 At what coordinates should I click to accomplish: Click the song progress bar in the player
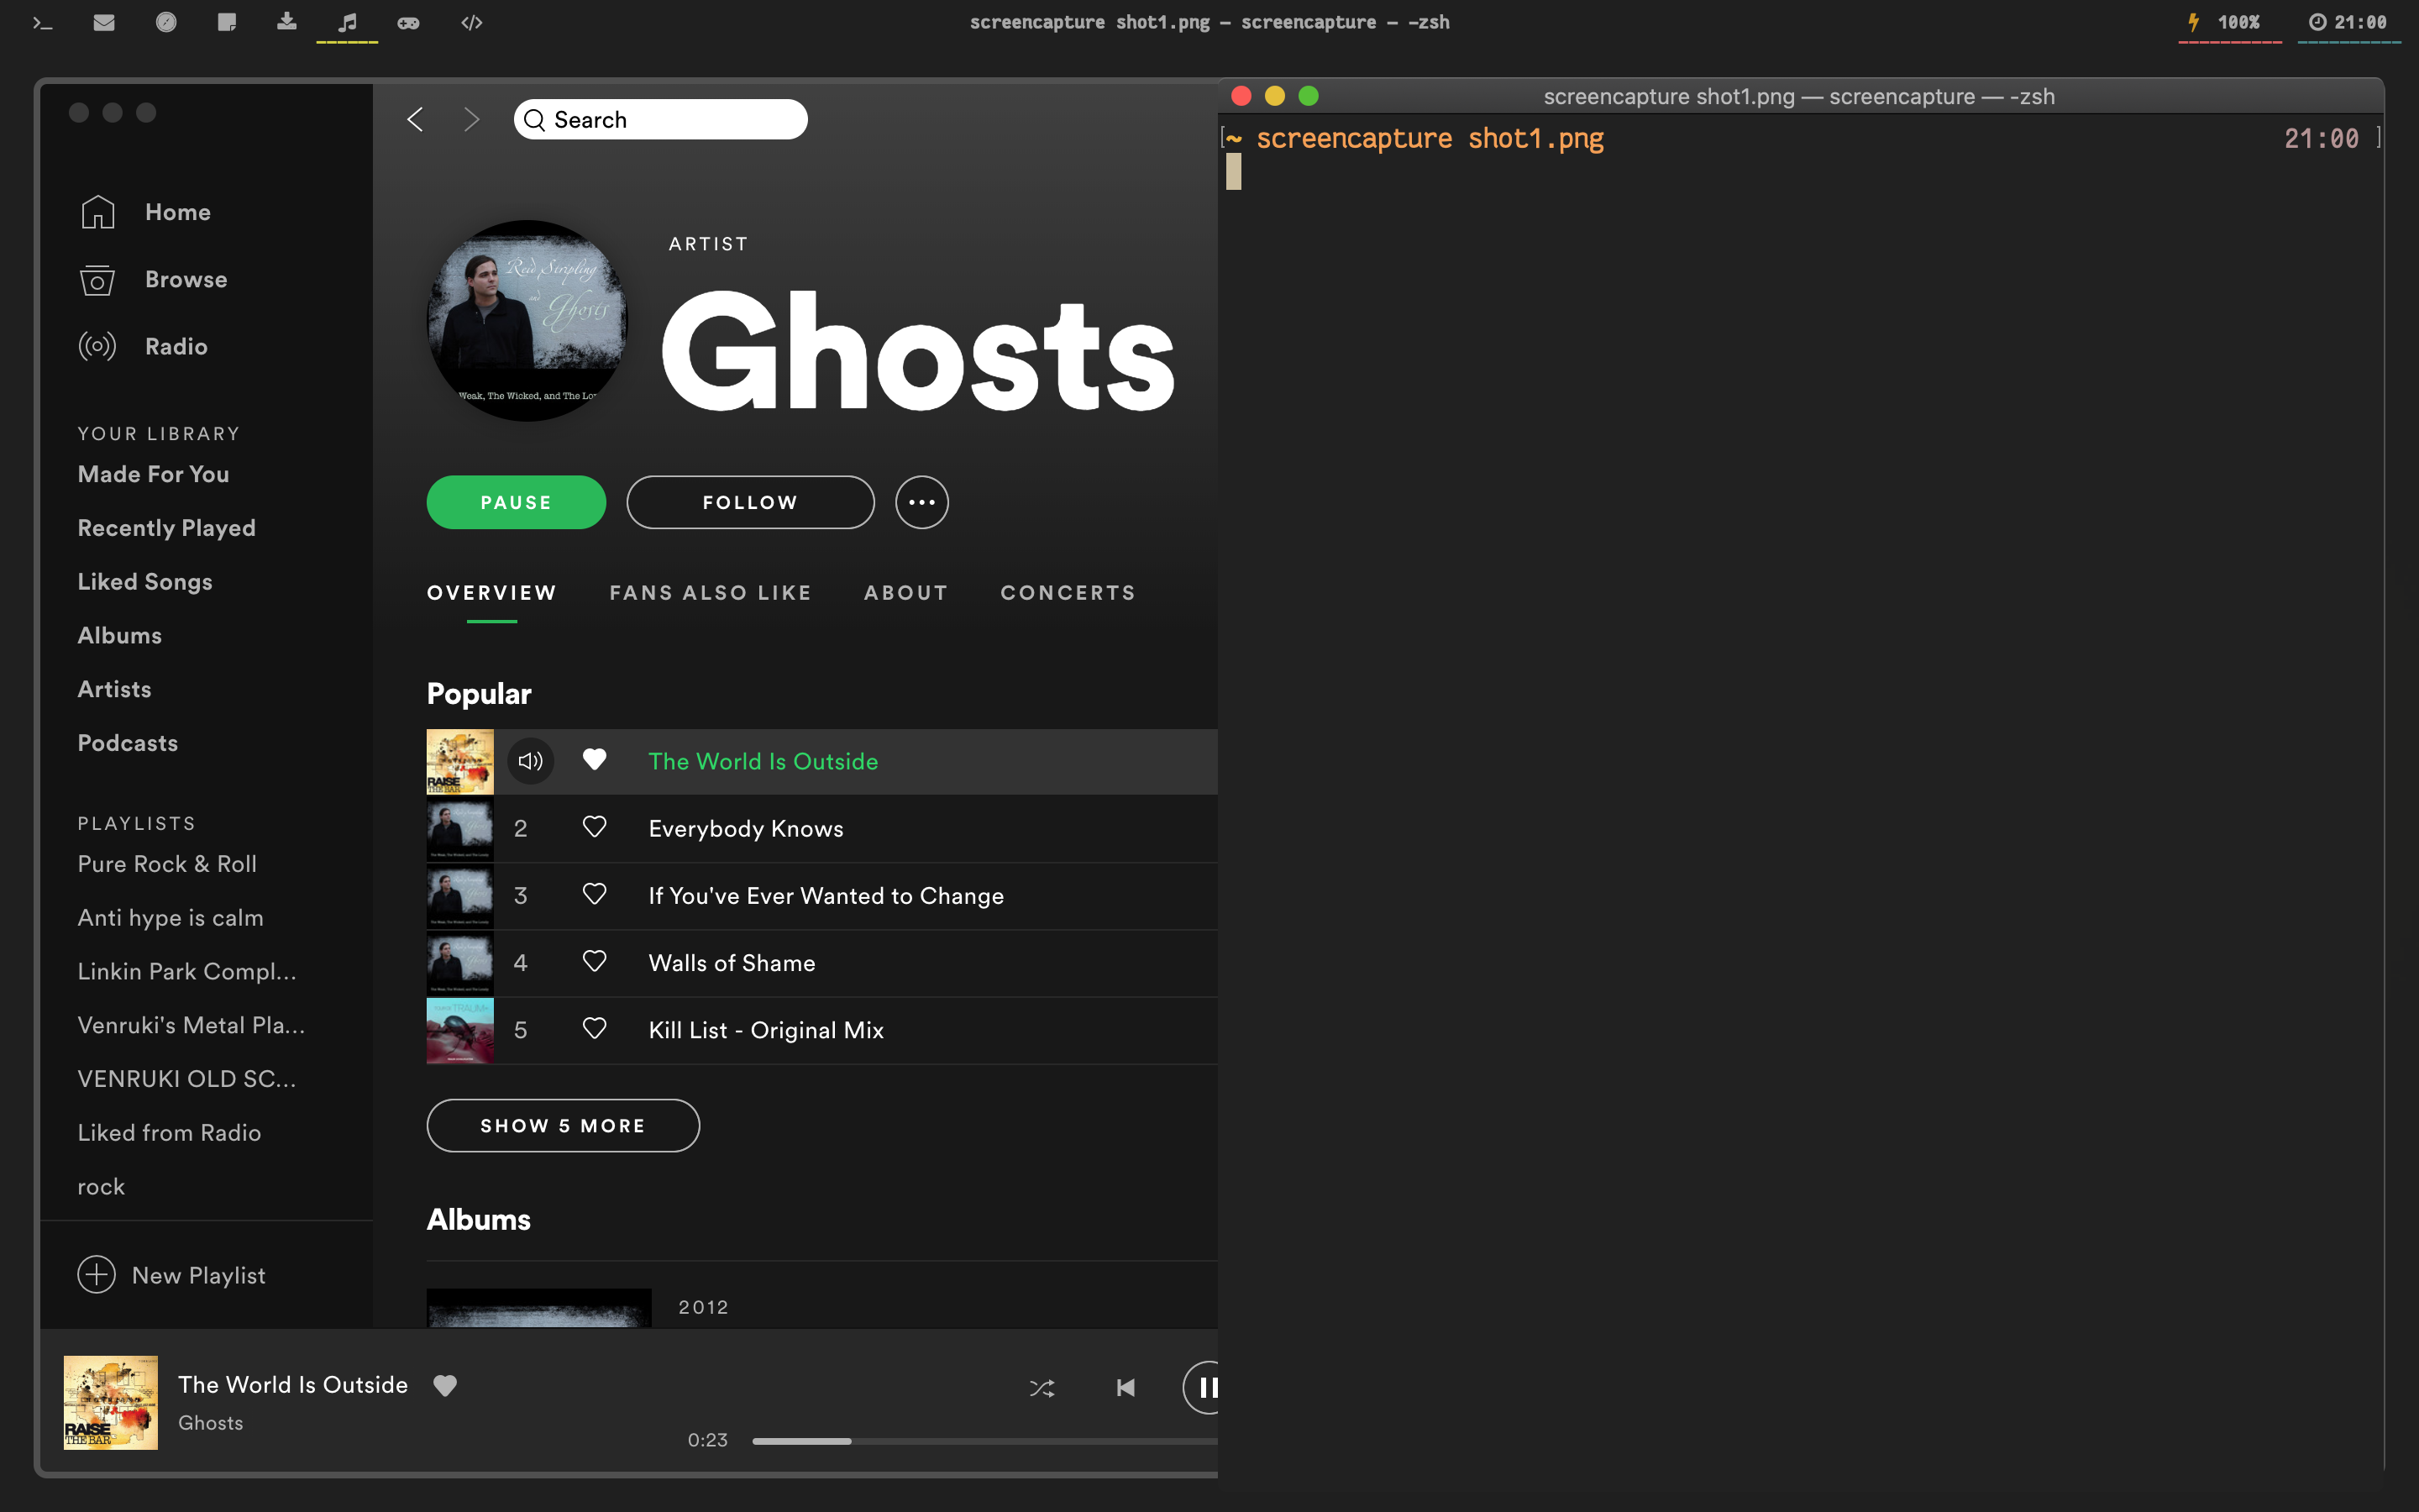click(984, 1441)
